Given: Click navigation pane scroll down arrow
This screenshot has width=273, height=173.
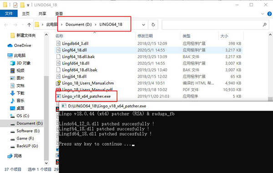Looking at the screenshot, I should click(46, 163).
